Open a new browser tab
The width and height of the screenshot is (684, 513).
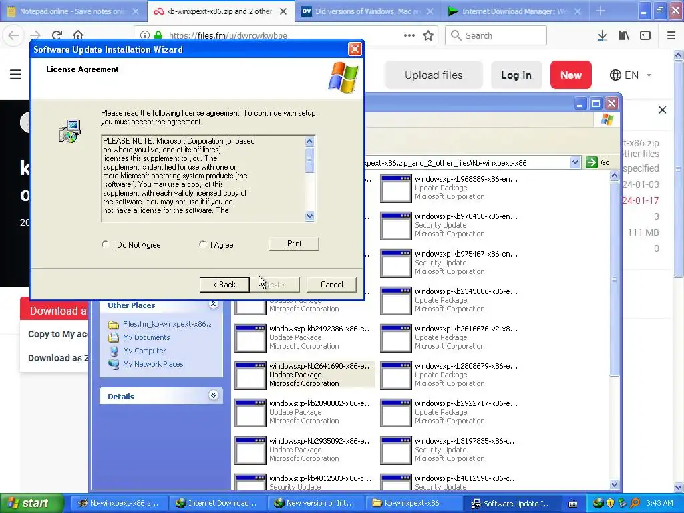pyautogui.click(x=601, y=11)
